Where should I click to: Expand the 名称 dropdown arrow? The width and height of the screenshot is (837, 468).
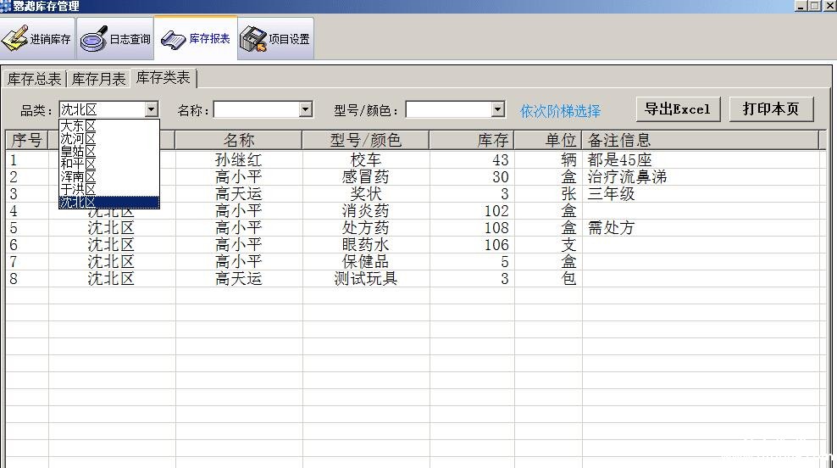[x=305, y=109]
